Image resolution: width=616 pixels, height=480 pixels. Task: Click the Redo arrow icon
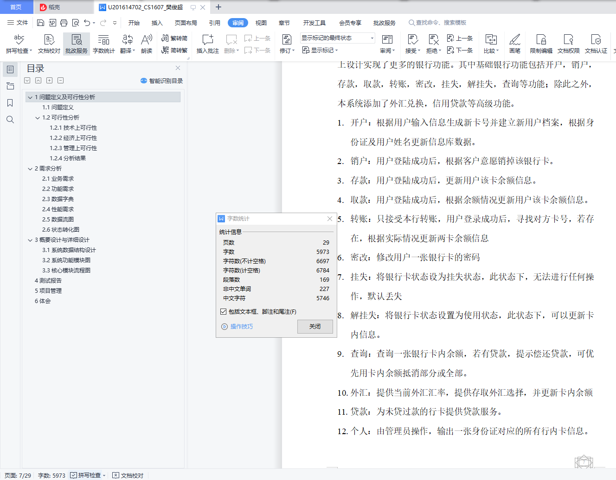tap(103, 23)
